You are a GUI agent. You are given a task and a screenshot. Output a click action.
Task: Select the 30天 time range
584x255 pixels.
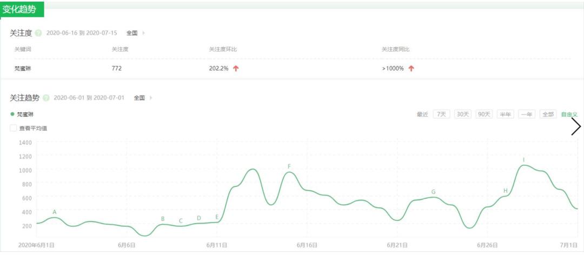[462, 114]
